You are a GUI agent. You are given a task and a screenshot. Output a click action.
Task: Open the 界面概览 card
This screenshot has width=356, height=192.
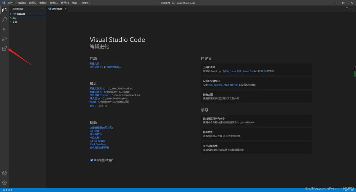point(256,134)
